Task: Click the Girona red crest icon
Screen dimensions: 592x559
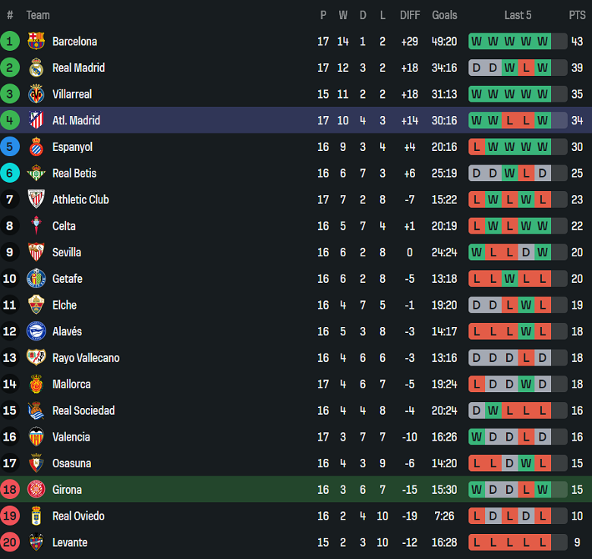Action: [36, 489]
